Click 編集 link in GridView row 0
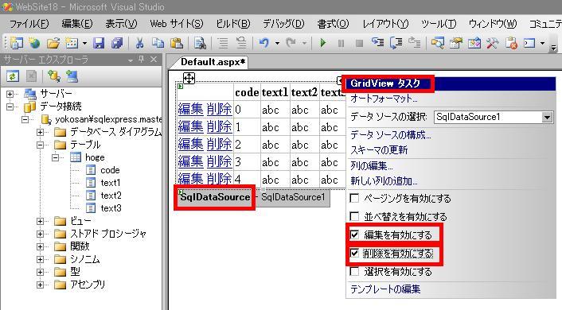 coord(191,109)
